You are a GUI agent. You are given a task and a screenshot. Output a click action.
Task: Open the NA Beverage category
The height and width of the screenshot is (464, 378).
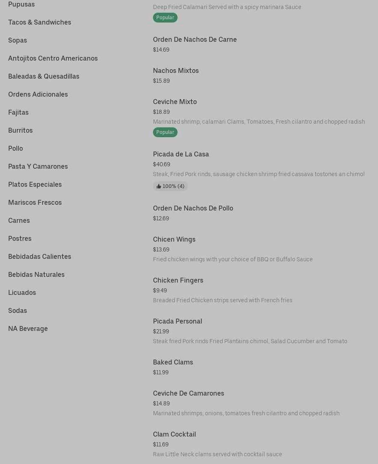click(28, 328)
